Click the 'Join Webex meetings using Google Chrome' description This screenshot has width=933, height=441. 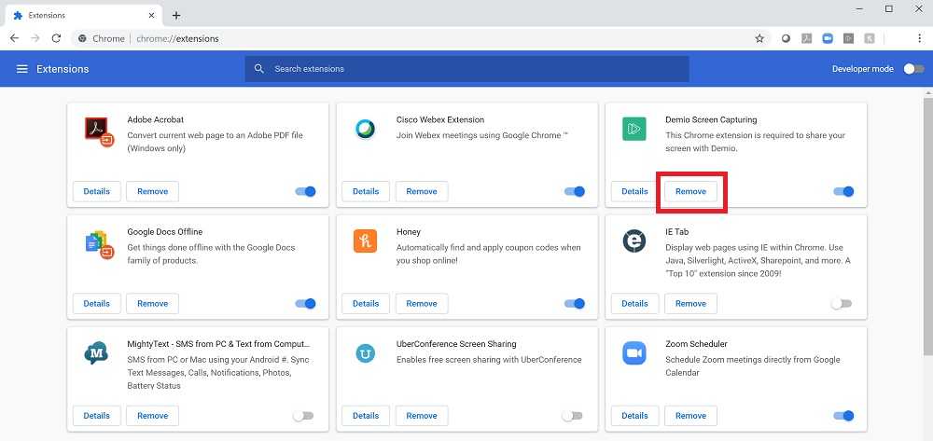coord(482,135)
